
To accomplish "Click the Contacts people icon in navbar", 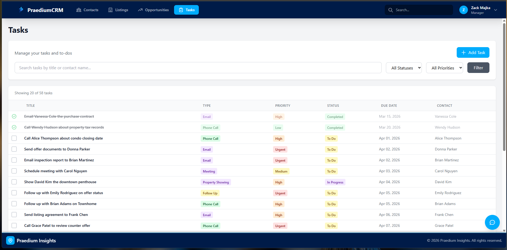I will pyautogui.click(x=79, y=10).
